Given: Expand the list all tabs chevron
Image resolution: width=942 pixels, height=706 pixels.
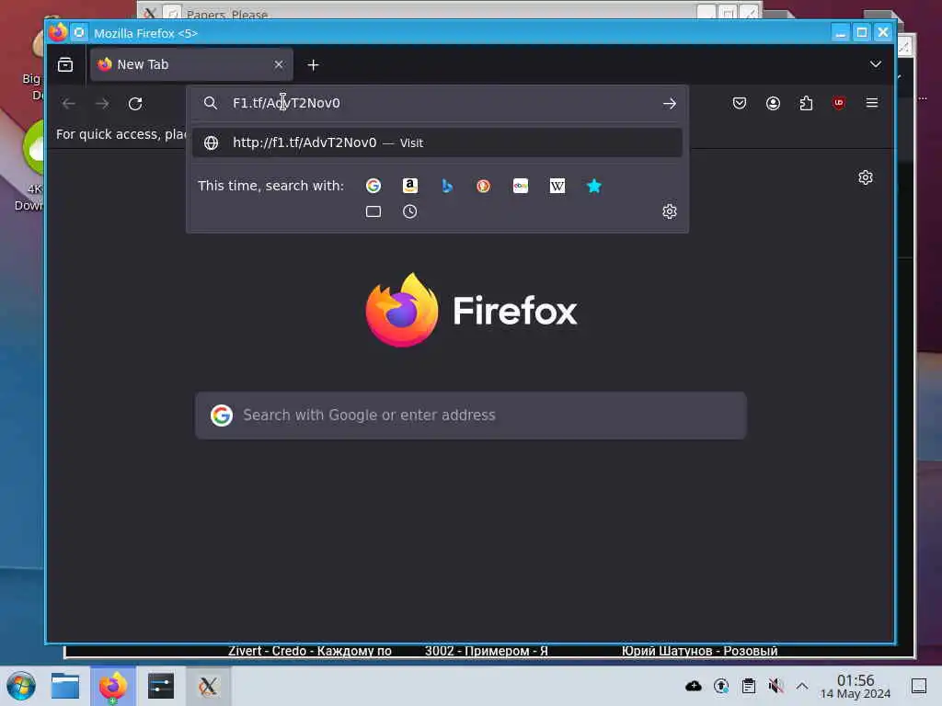Looking at the screenshot, I should click(x=876, y=64).
